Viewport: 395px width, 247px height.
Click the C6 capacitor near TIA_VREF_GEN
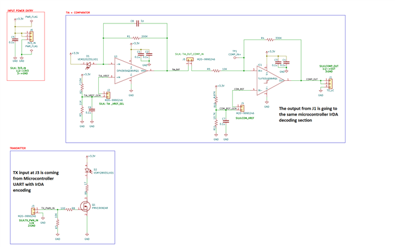(x=92, y=110)
